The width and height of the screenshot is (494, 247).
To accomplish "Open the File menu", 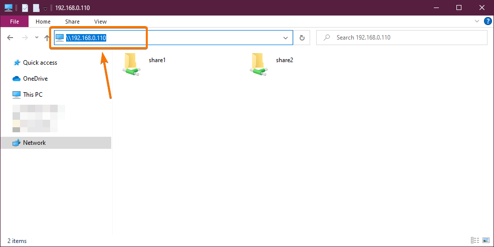I will (15, 22).
